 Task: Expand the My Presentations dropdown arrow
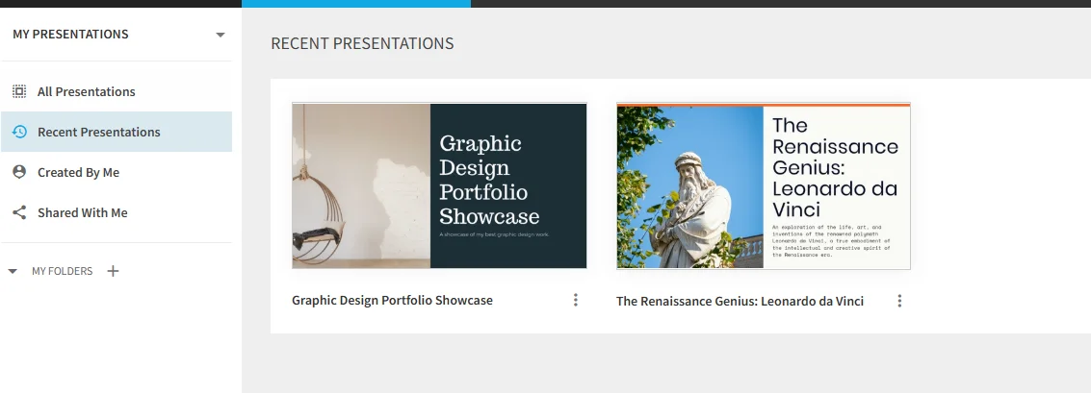point(221,35)
